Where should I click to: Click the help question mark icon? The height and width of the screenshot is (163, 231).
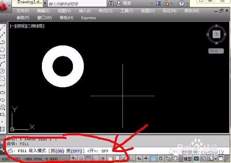click(181, 3)
